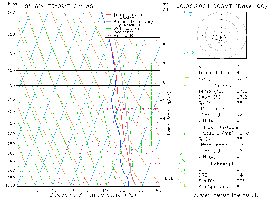This screenshot has width=271, height=198.
Task: Click the hodograph center crosshair
Action: pyautogui.click(x=222, y=35)
